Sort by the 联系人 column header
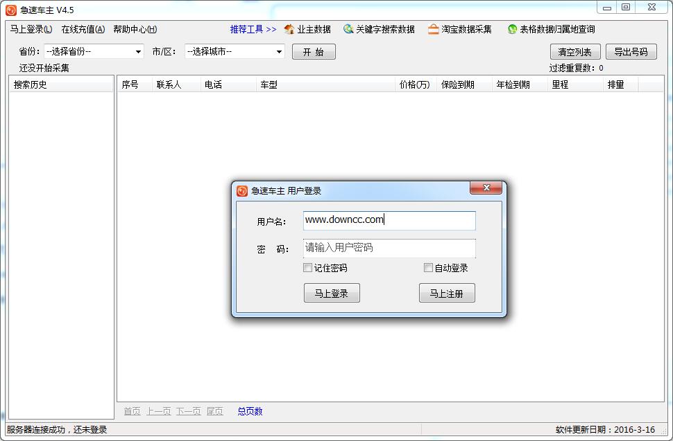The image size is (673, 441). [x=176, y=84]
